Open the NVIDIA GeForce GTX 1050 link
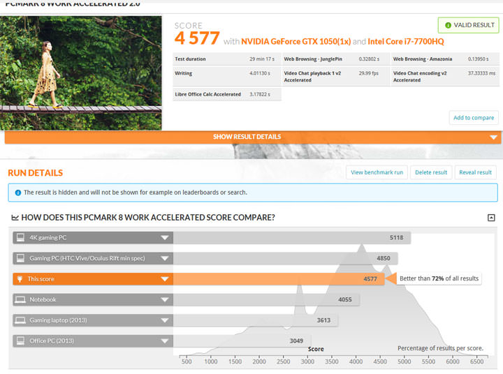Screen dimensions: 503x374 tap(291, 42)
